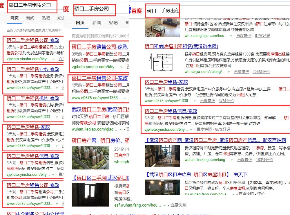Expand URL arrow under 硚口二手房租赁公司-家政

pyautogui.click(x=53, y=59)
